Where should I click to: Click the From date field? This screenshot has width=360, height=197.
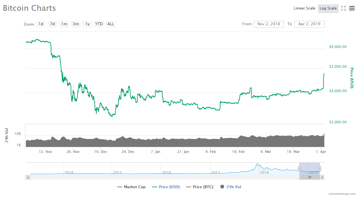pyautogui.click(x=268, y=24)
